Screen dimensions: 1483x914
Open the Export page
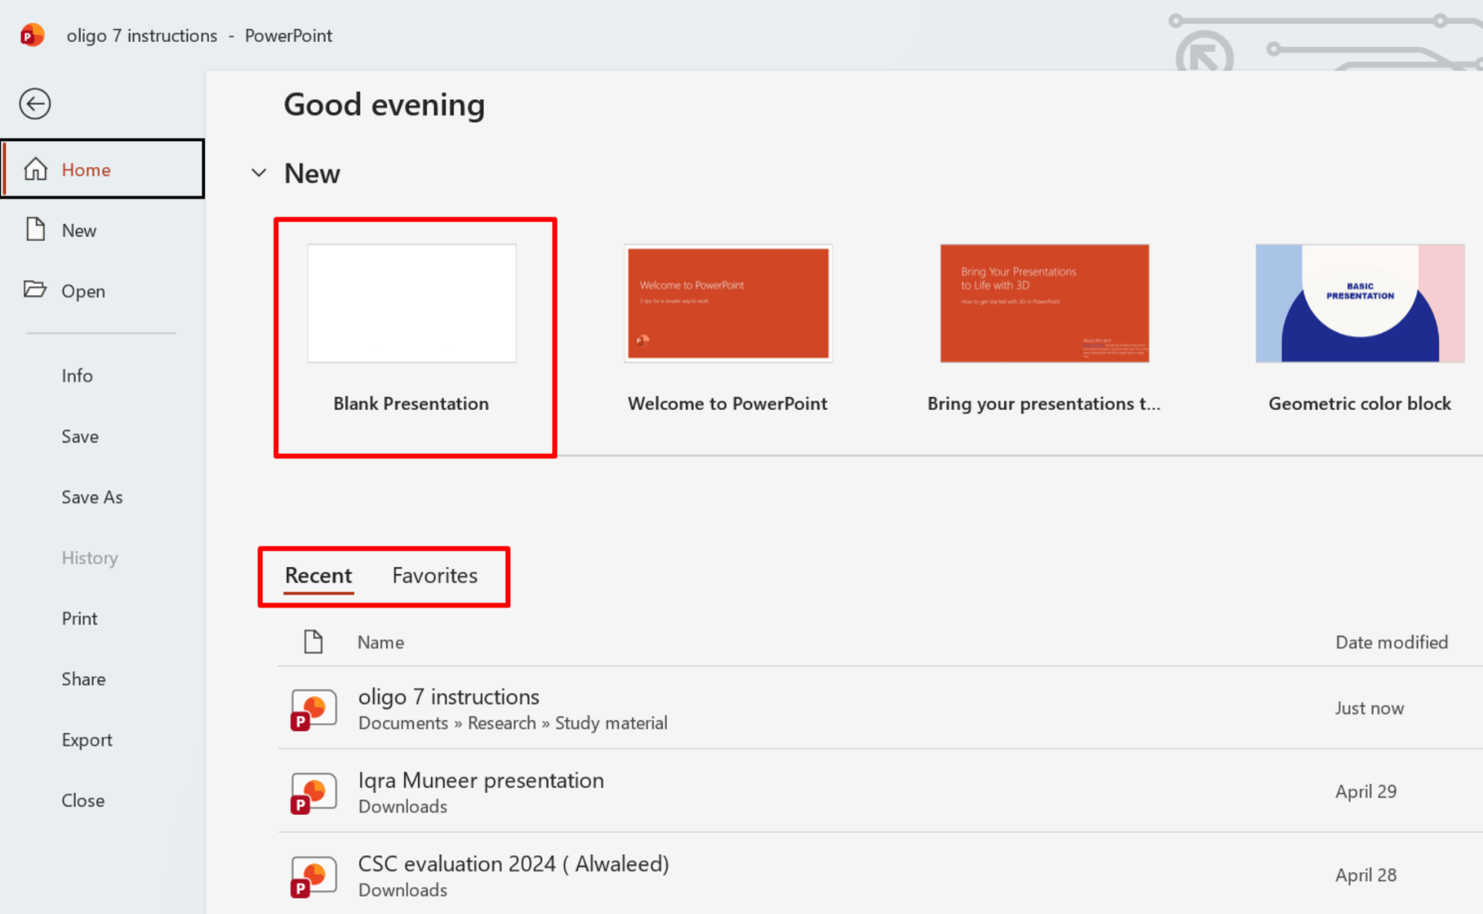(88, 740)
